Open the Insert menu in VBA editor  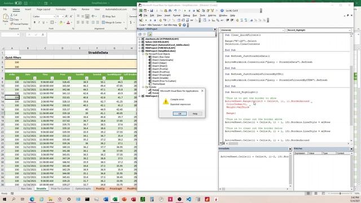[168, 15]
